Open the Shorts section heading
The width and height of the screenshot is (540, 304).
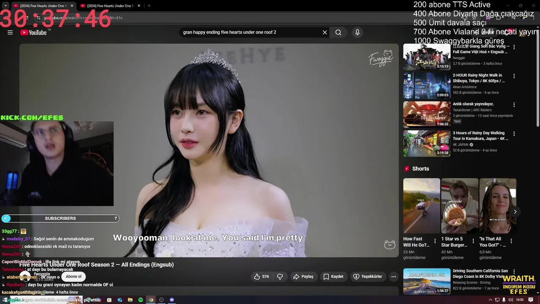coord(420,169)
